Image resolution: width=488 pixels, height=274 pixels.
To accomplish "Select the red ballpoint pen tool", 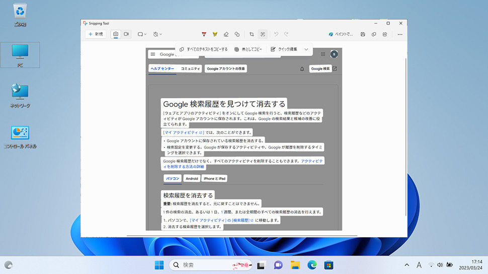I will 204,34.
